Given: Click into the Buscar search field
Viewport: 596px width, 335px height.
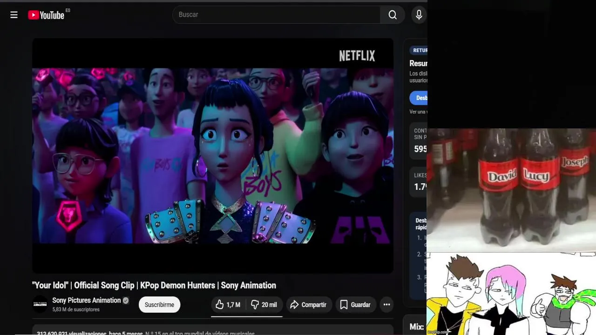Looking at the screenshot, I should [x=277, y=15].
